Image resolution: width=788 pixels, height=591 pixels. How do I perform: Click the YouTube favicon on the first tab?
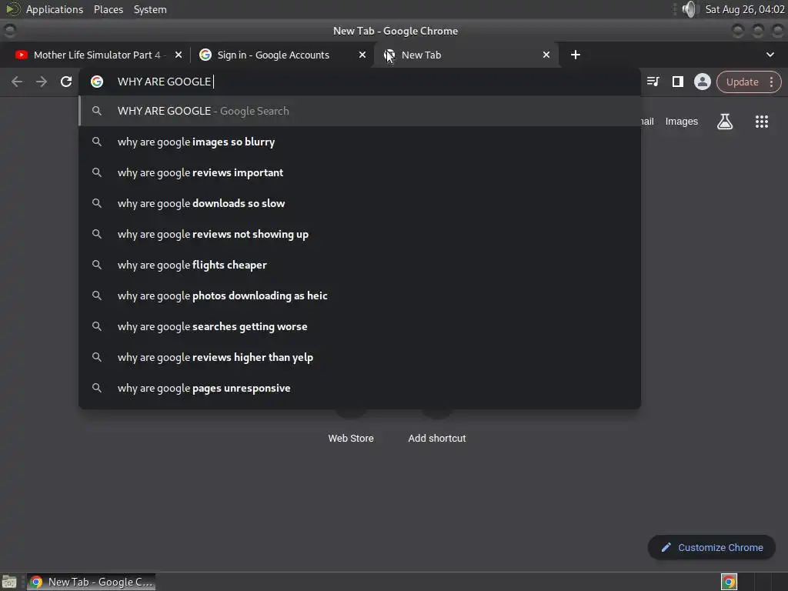coord(21,55)
